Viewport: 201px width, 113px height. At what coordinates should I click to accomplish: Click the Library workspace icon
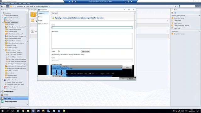tap(2, 95)
